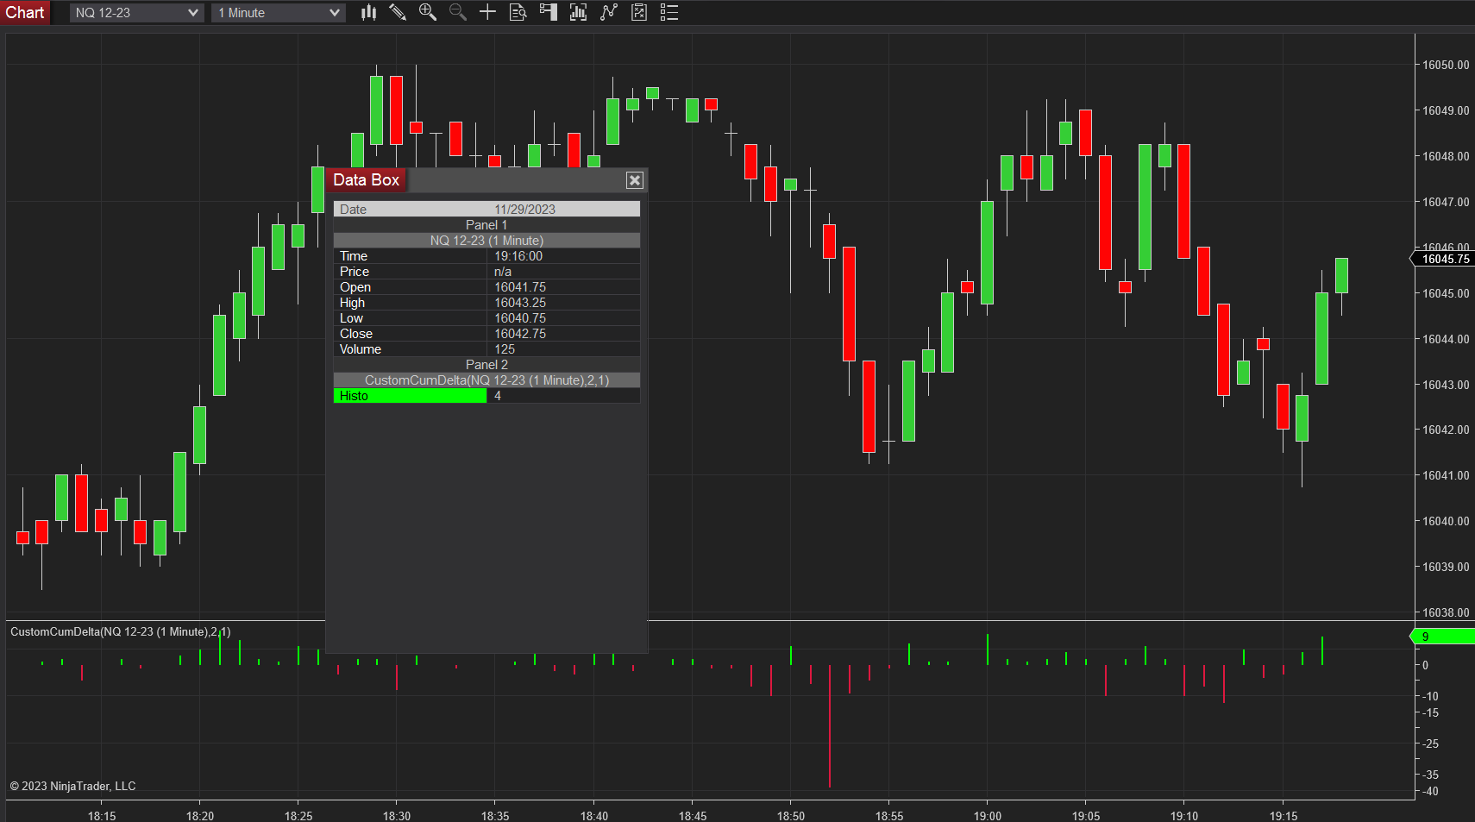The height and width of the screenshot is (822, 1475).
Task: Click the zoom out magnifier icon
Action: 458,12
